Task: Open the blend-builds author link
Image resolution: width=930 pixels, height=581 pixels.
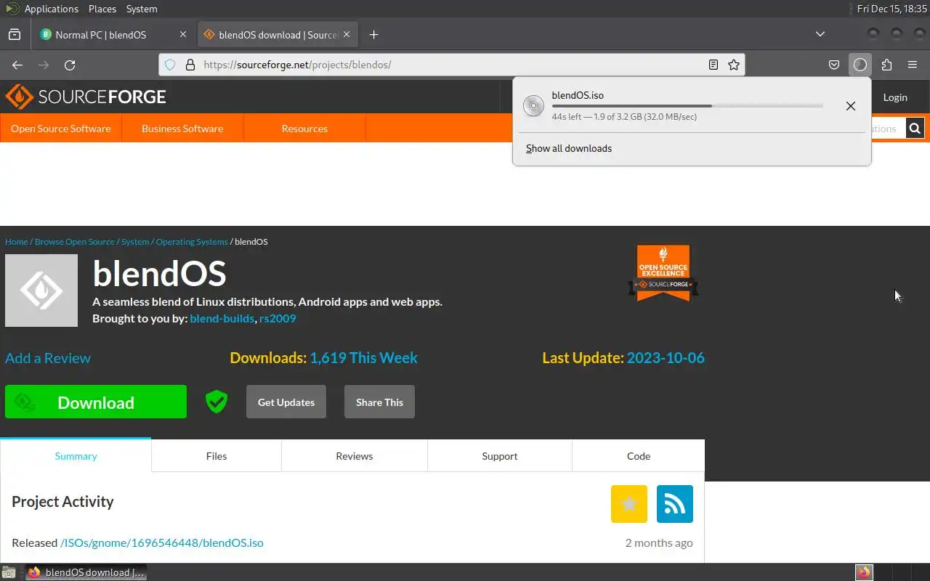Action: point(222,318)
